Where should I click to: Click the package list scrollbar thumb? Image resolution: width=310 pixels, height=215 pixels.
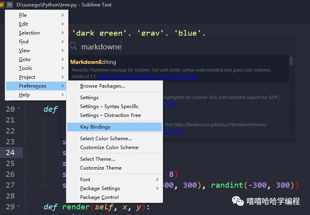click(291, 61)
